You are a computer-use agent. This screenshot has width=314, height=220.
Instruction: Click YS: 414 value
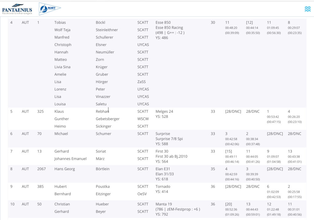pos(162,192)
